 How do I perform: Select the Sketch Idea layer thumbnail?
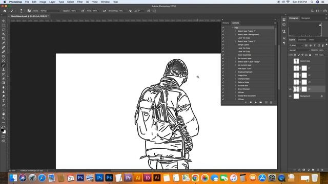[296, 61]
